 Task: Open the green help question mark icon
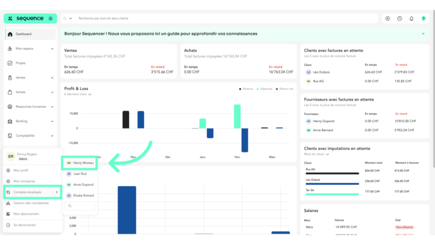(x=424, y=18)
